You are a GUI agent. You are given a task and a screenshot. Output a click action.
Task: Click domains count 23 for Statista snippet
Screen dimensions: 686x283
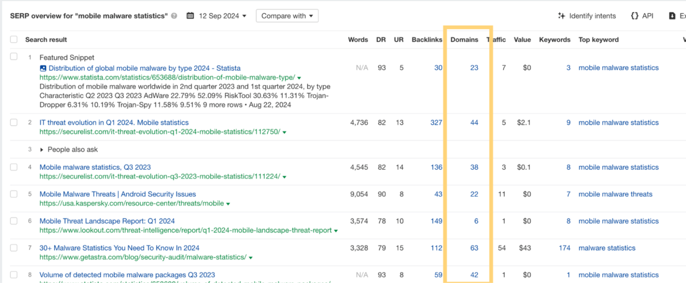click(474, 67)
